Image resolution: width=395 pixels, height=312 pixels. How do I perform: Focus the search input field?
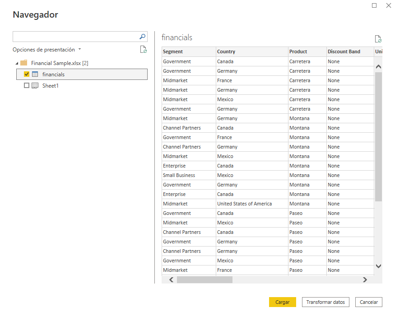pyautogui.click(x=74, y=37)
